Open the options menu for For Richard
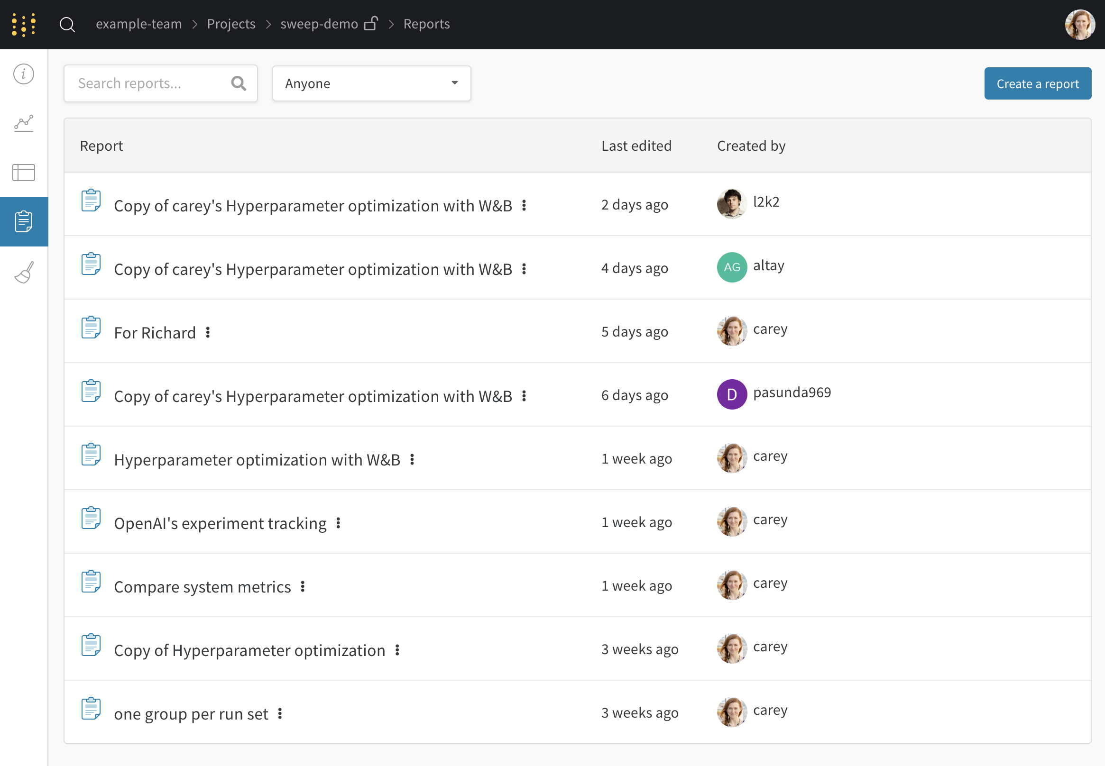This screenshot has height=766, width=1105. [208, 332]
